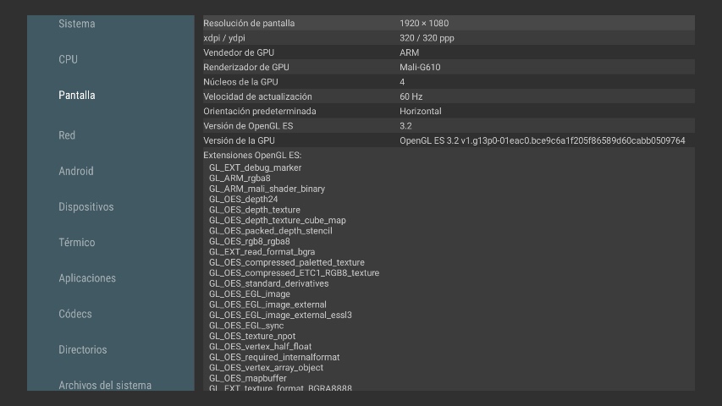Image resolution: width=722 pixels, height=406 pixels.
Task: Click the 1920 × 1080 resolution value
Action: point(424,23)
